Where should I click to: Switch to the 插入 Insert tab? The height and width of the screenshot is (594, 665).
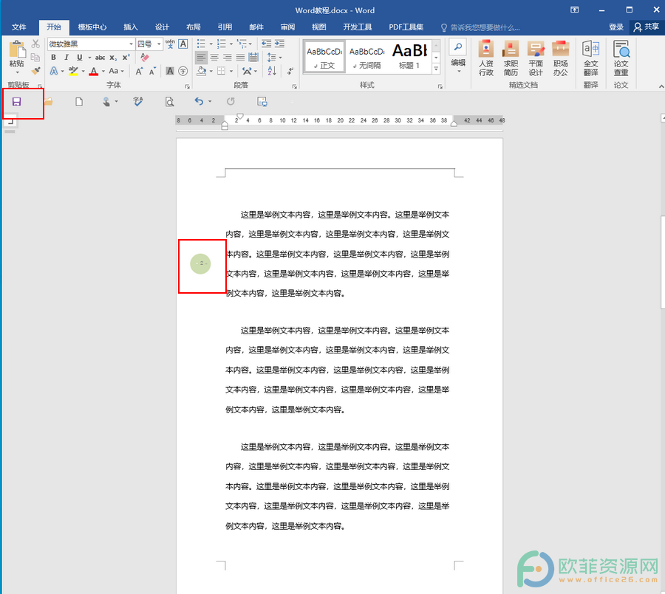click(x=131, y=27)
